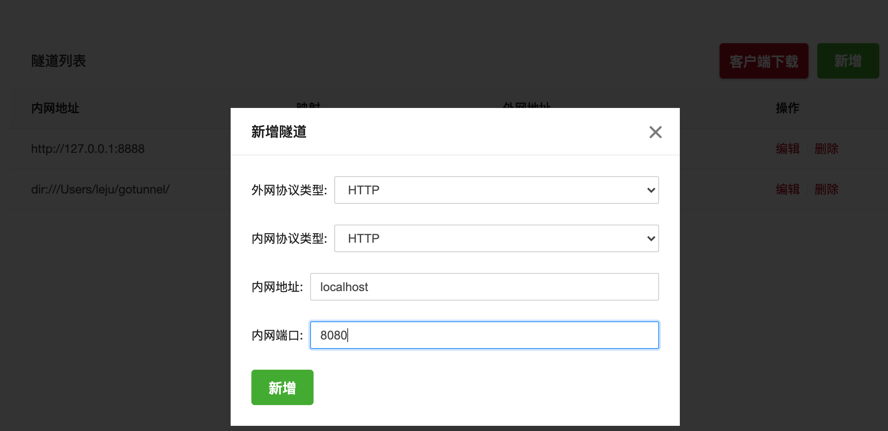Open the 外网协议类型 dropdown
The image size is (888, 431).
[496, 190]
